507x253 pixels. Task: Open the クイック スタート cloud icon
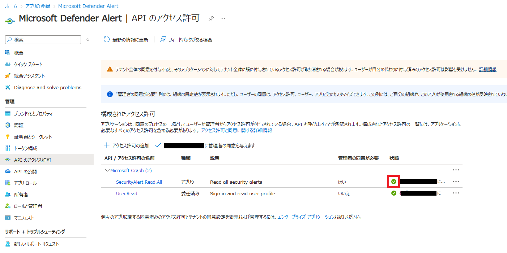8,64
